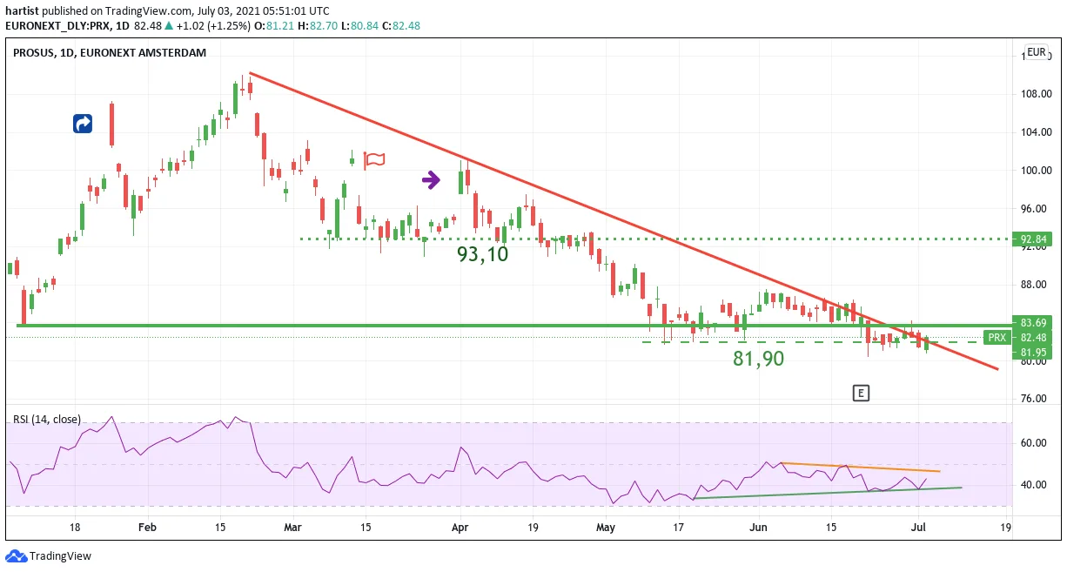Click the 83.69 green price label

click(x=1035, y=322)
